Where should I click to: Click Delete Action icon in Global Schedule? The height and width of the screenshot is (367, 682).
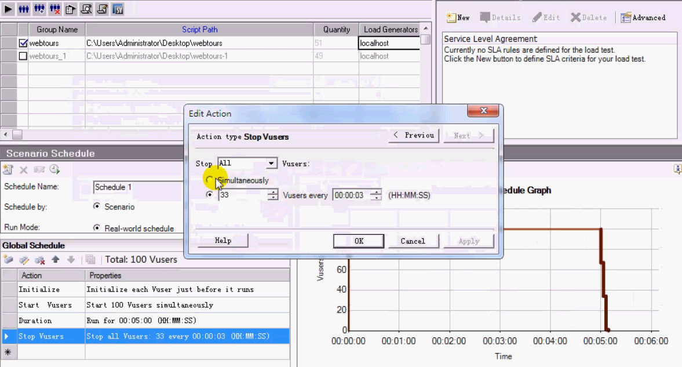[x=39, y=260]
